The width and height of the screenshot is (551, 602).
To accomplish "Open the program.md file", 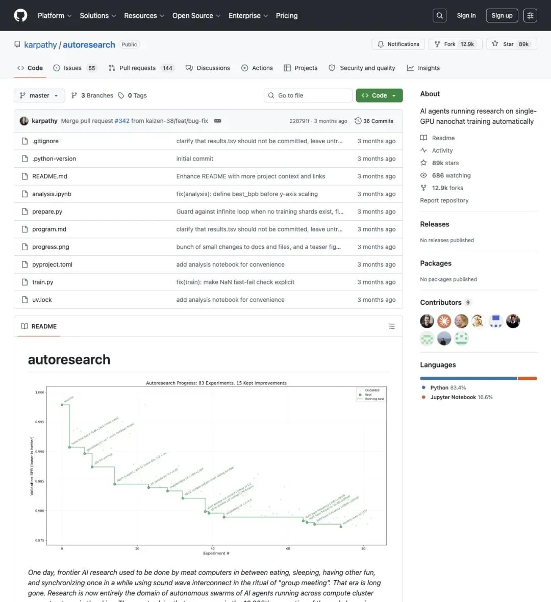I will tap(49, 229).
